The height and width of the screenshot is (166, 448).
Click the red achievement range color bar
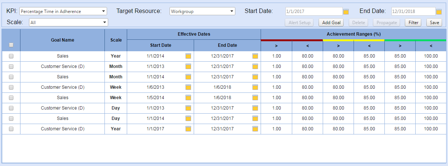coord(292,40)
